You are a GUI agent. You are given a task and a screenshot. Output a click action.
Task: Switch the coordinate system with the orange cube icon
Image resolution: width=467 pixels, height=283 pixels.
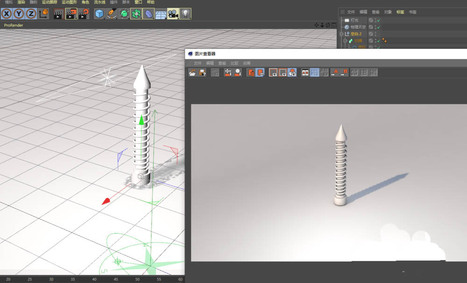coord(43,14)
